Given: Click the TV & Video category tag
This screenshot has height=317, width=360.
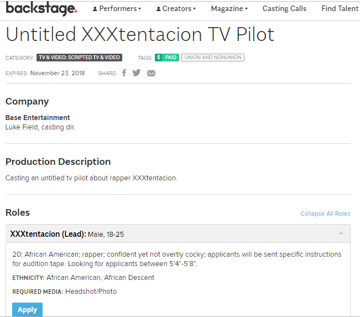Looking at the screenshot, I should point(79,58).
